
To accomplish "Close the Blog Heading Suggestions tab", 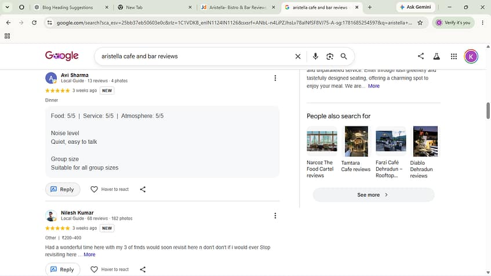I will click(x=107, y=7).
